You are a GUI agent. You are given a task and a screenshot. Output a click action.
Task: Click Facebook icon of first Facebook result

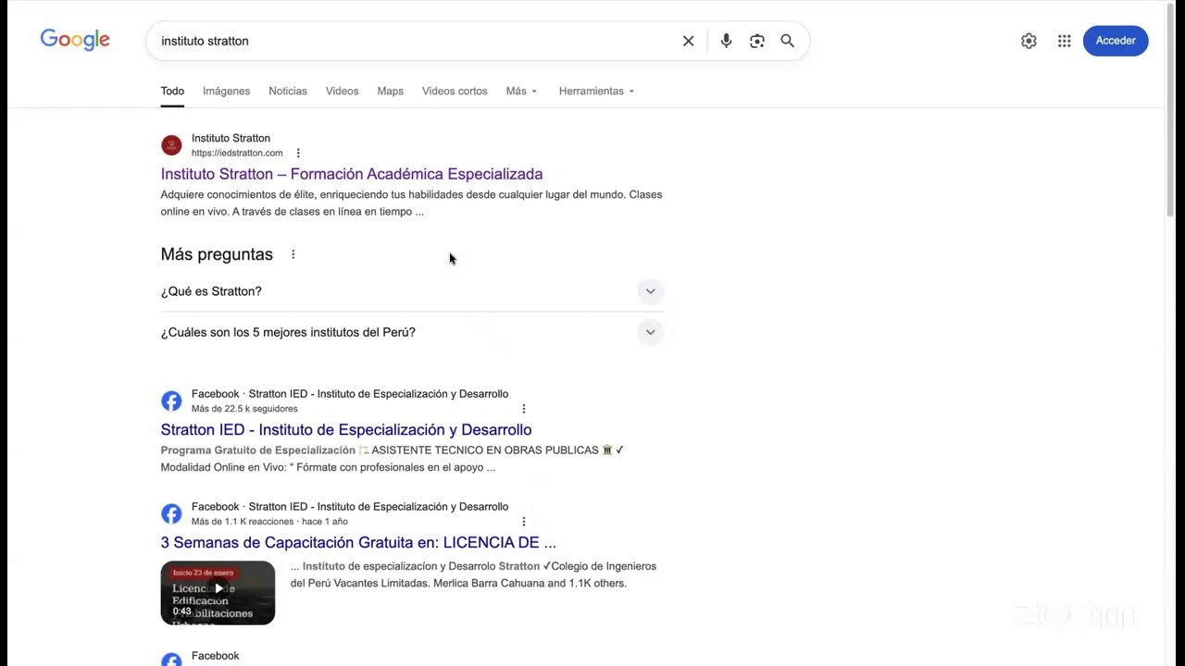click(171, 401)
